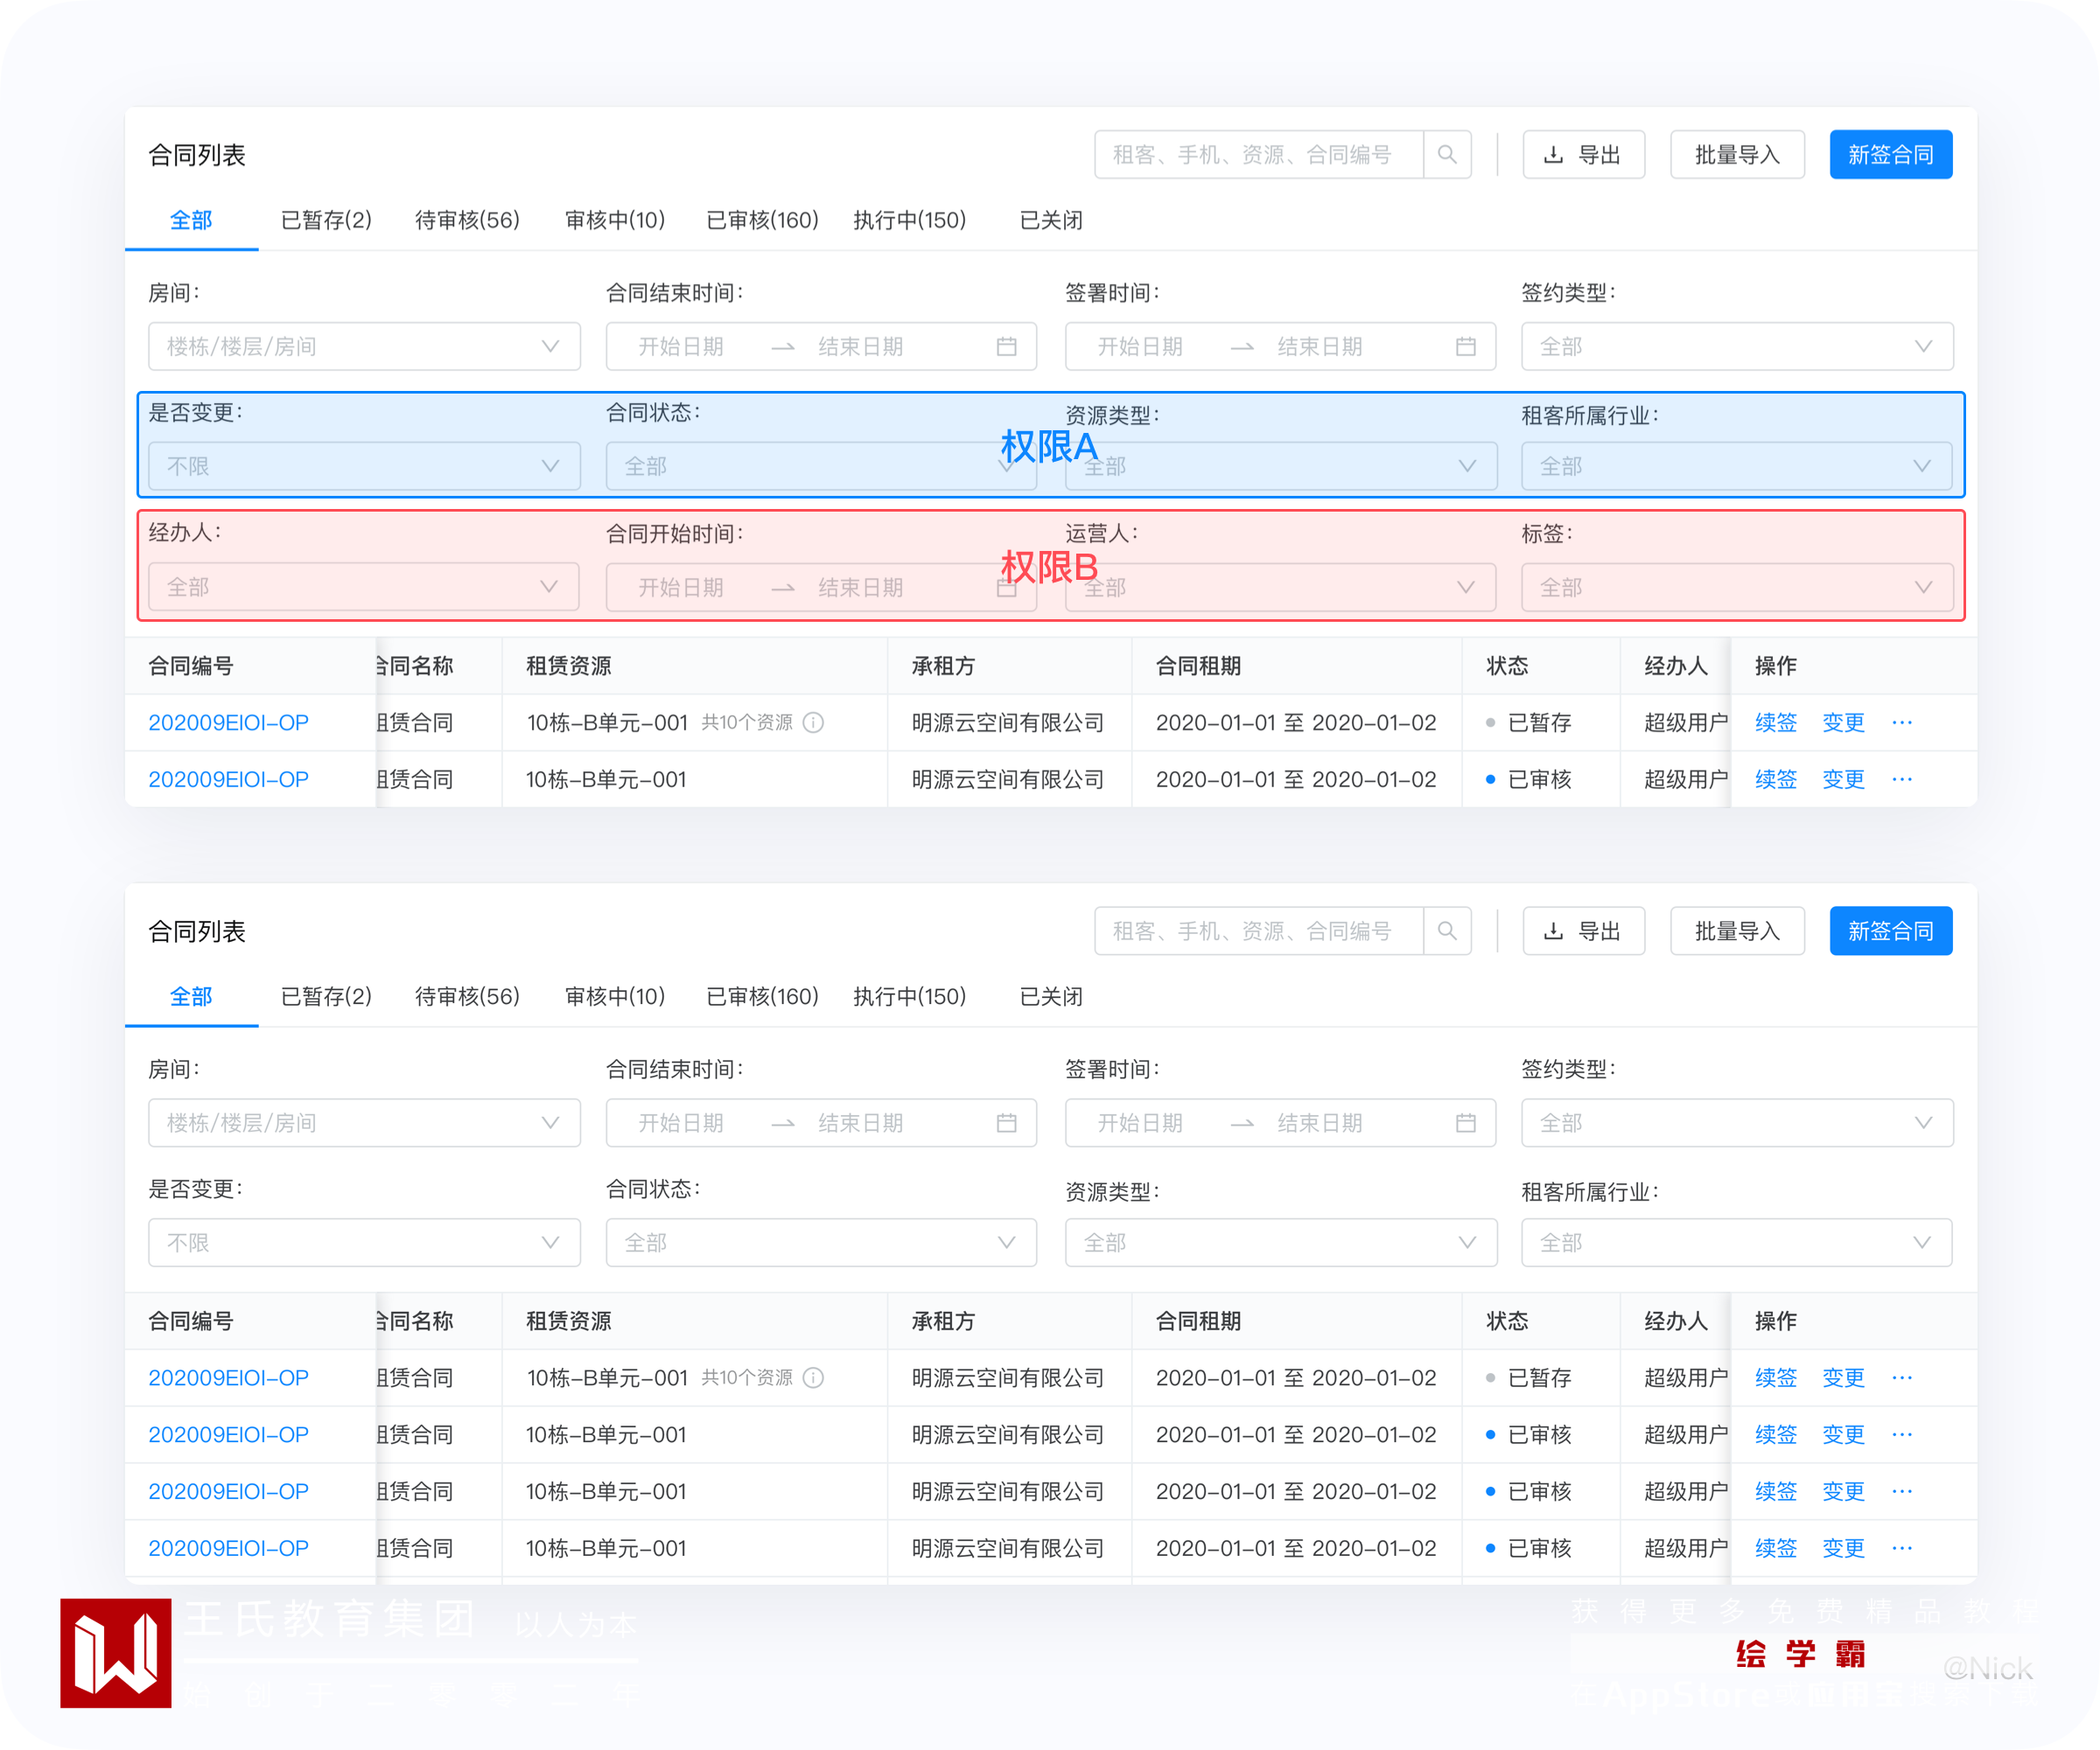
Task: Click 批量导入 button in bottom panel
Action: (x=1736, y=931)
